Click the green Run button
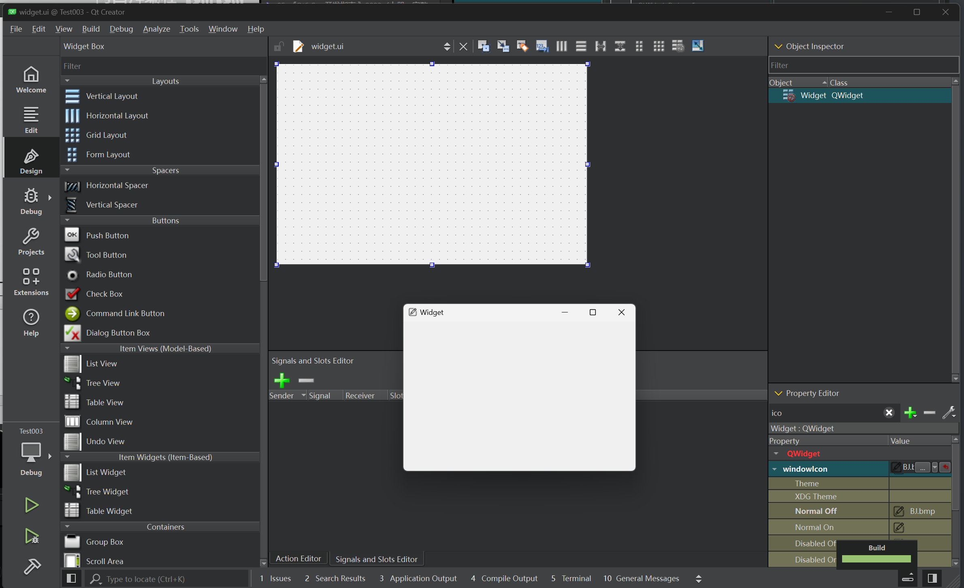This screenshot has width=964, height=588. [x=31, y=505]
